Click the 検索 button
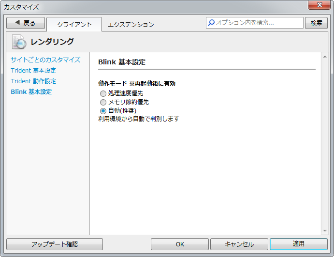This screenshot has height=257, width=334. 316,23
